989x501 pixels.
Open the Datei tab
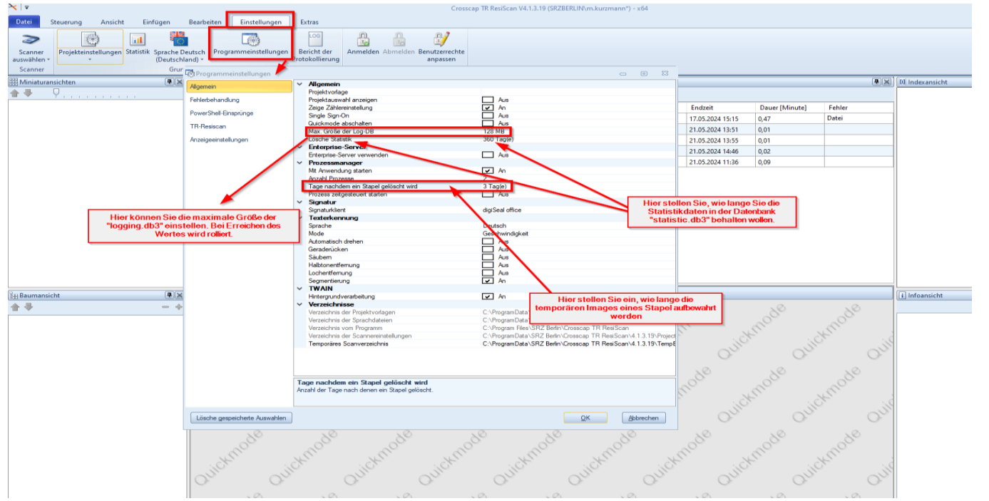click(24, 22)
